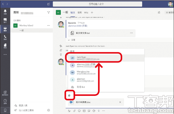Add a new tab with plus icon
The width and height of the screenshot is (174, 114).
[x=92, y=13]
